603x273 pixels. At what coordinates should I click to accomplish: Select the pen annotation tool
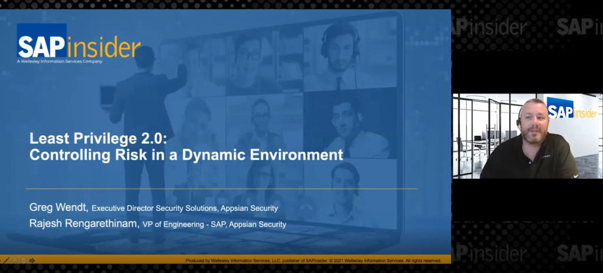6,260
